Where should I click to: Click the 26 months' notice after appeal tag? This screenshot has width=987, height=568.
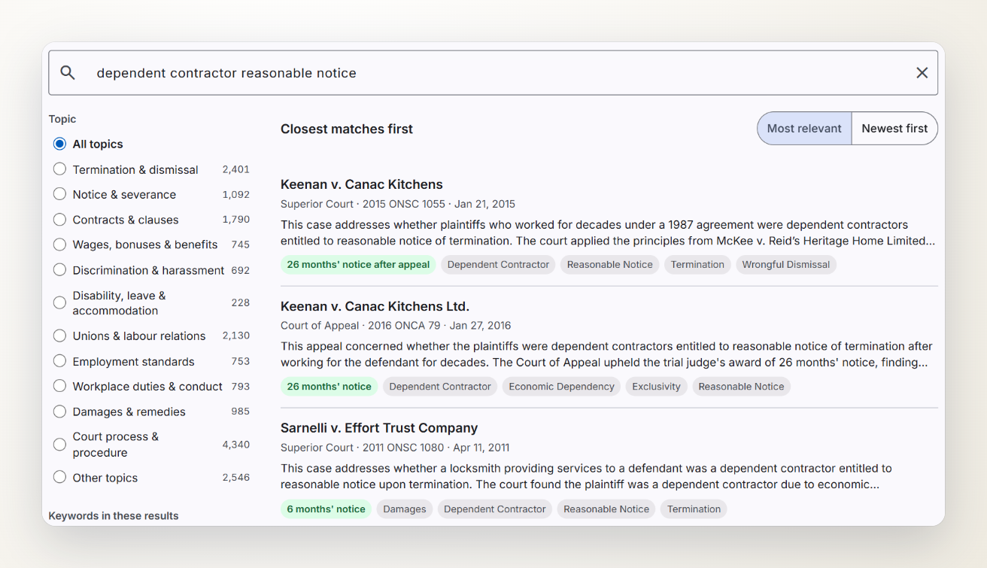click(x=358, y=265)
